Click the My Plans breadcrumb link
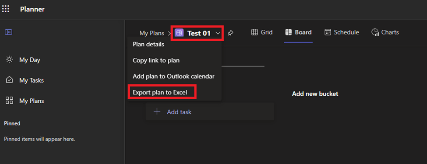This screenshot has width=427, height=164. click(x=152, y=33)
